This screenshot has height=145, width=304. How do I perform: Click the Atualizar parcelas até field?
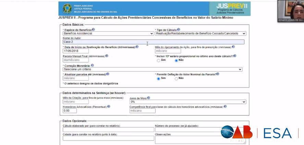(76, 78)
